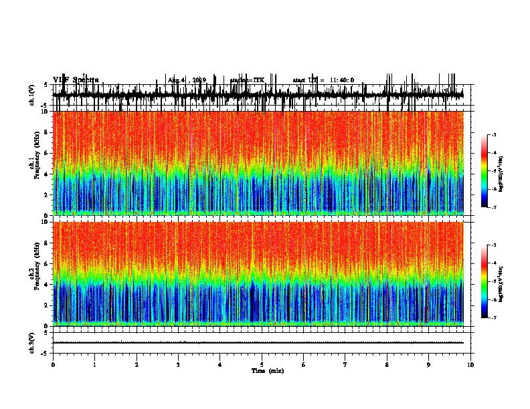Click the ch.1 spectrogram plot
Screen dimensions: 530x409
(258, 163)
